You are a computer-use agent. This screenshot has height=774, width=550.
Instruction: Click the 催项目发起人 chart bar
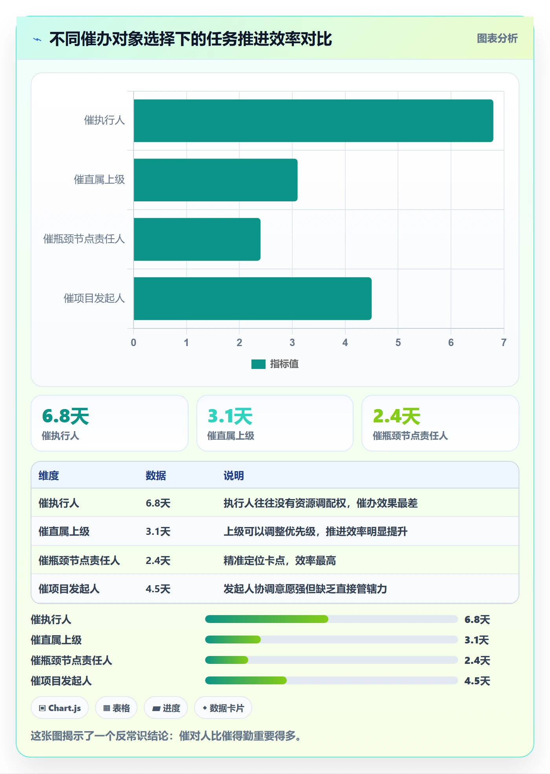point(253,299)
